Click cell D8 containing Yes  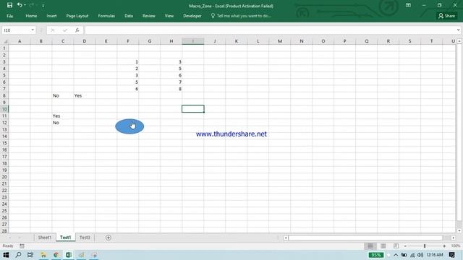click(85, 95)
